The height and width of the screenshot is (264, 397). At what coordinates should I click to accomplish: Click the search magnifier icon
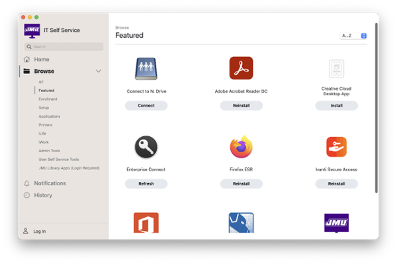click(29, 47)
